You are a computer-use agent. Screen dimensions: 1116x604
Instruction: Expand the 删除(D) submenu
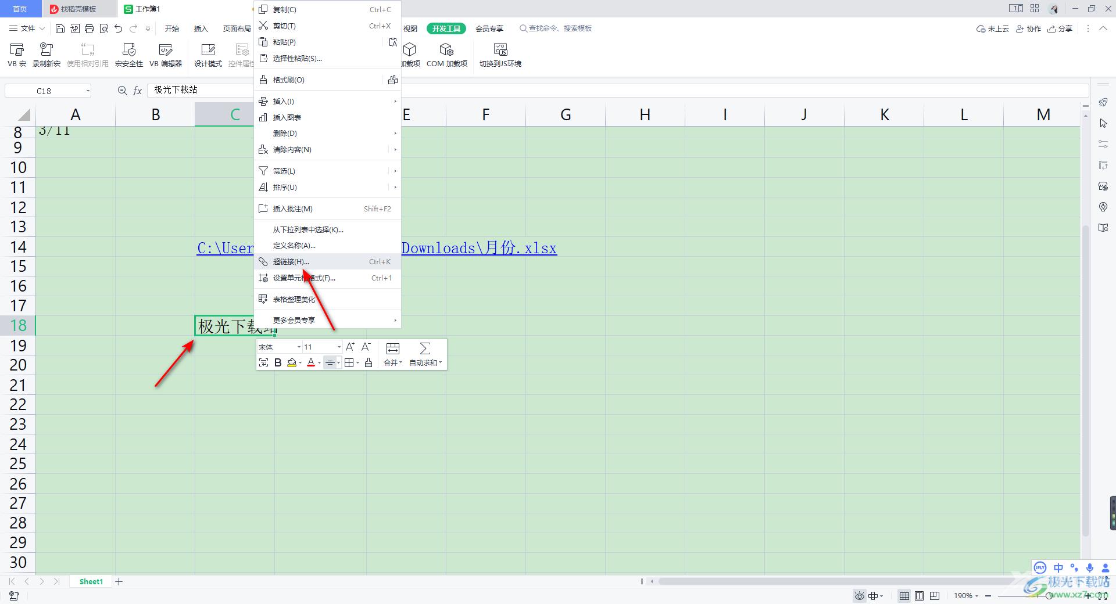pos(328,133)
